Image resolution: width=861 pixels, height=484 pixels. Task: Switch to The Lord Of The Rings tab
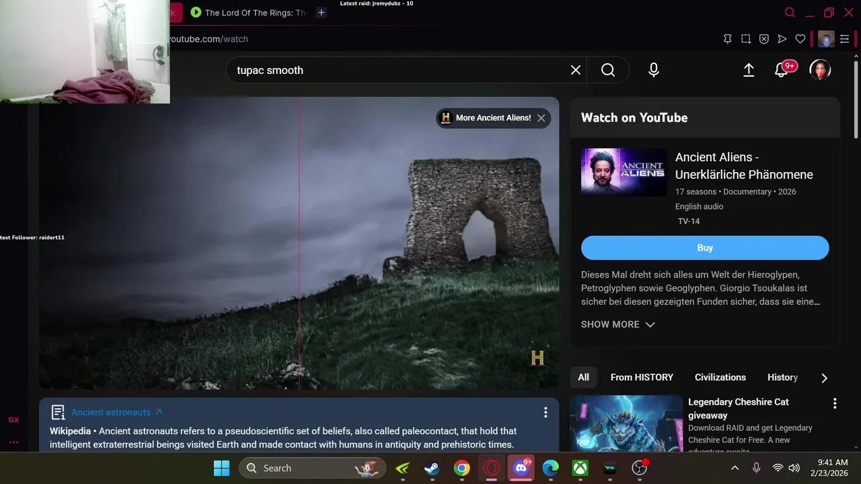[x=248, y=12]
